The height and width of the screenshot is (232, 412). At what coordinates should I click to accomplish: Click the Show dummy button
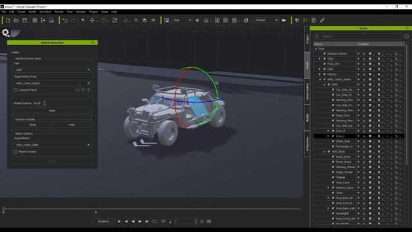pyautogui.click(x=33, y=125)
